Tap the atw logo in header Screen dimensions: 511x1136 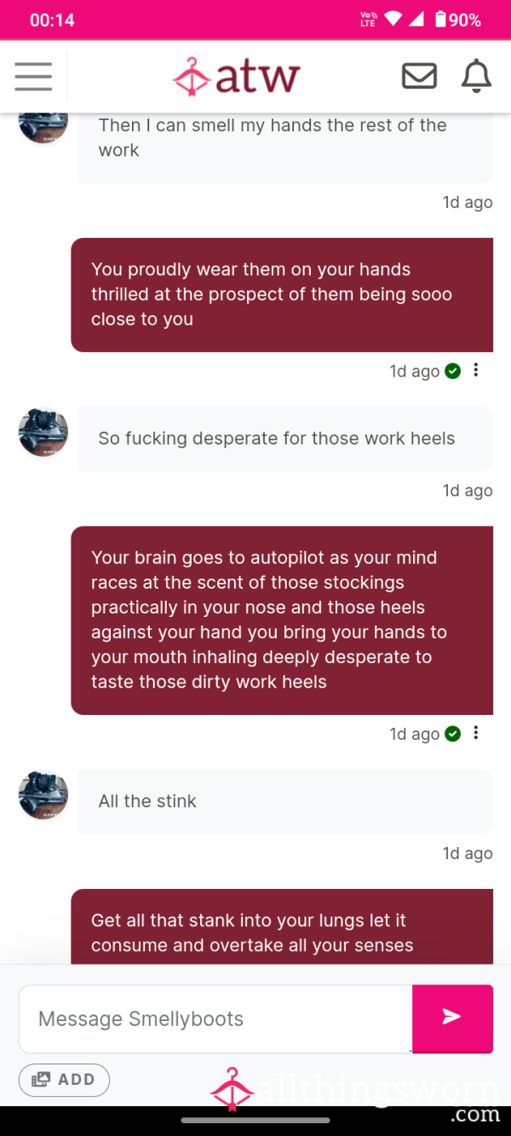(236, 76)
